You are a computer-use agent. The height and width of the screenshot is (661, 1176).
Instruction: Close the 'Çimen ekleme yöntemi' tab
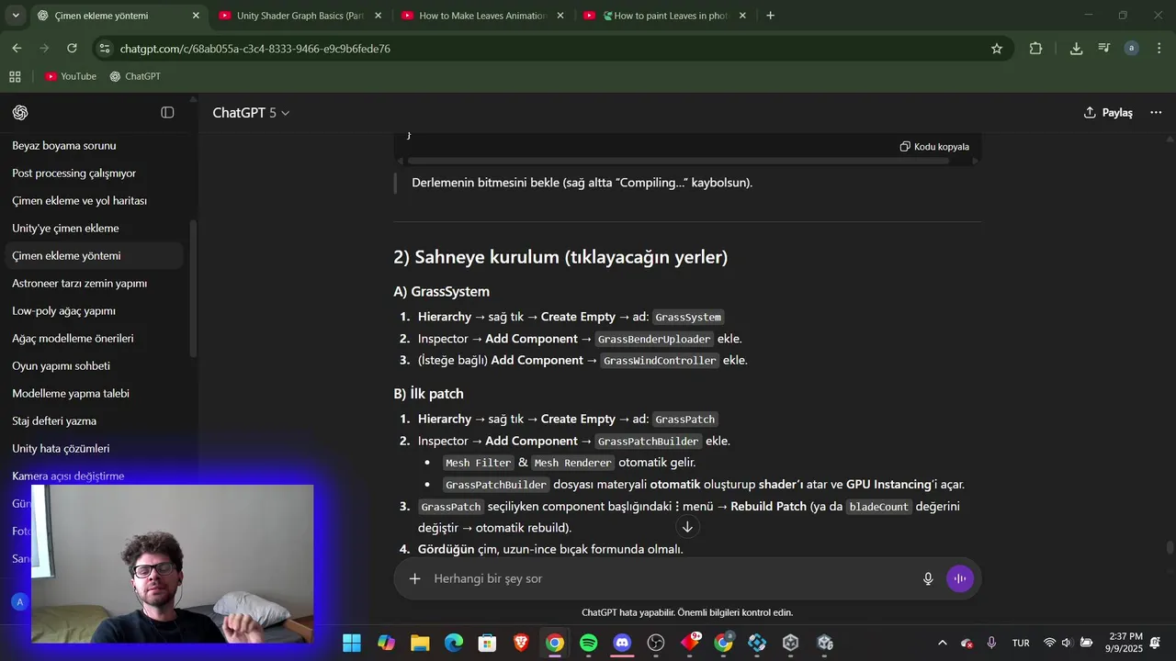pyautogui.click(x=196, y=16)
